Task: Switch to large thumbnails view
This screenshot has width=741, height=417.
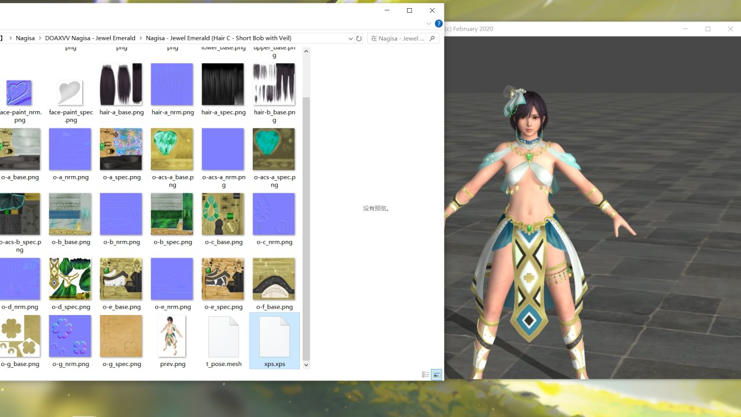Action: (436, 375)
